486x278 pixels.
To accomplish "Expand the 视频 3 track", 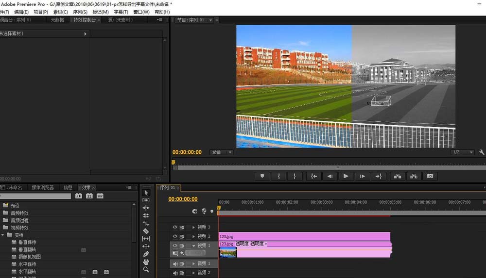I will point(193,227).
